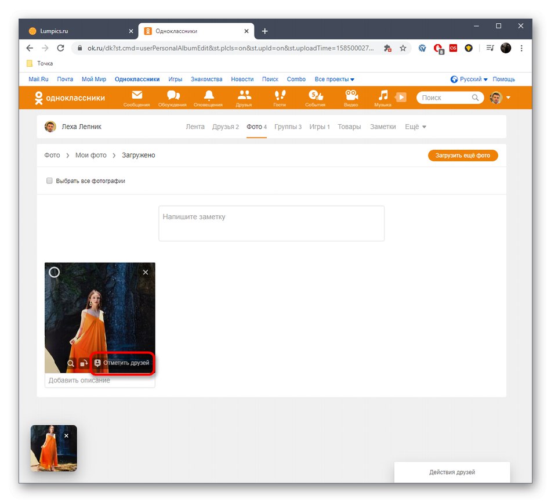This screenshot has height=502, width=551.
Task: Open the Chrome profile avatar
Action: [506, 48]
